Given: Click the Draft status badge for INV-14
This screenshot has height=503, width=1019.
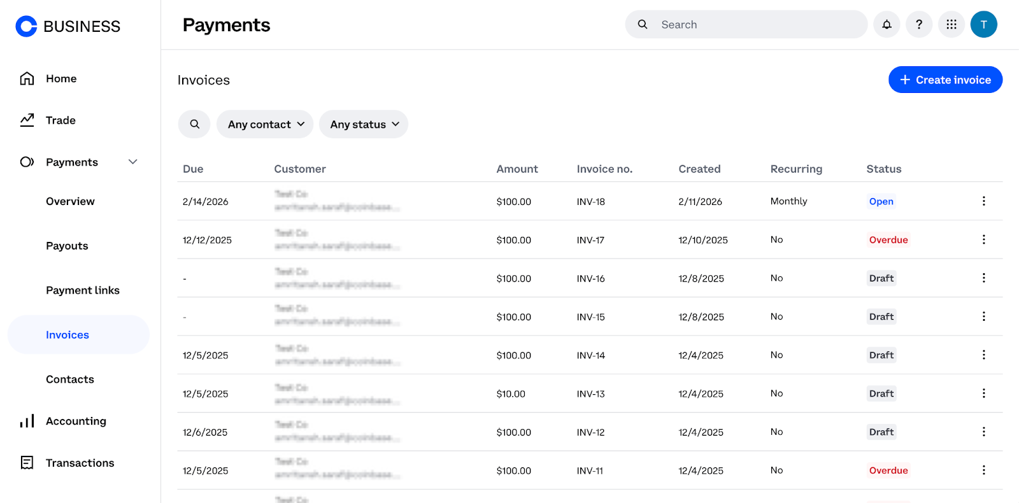Looking at the screenshot, I should tap(881, 355).
